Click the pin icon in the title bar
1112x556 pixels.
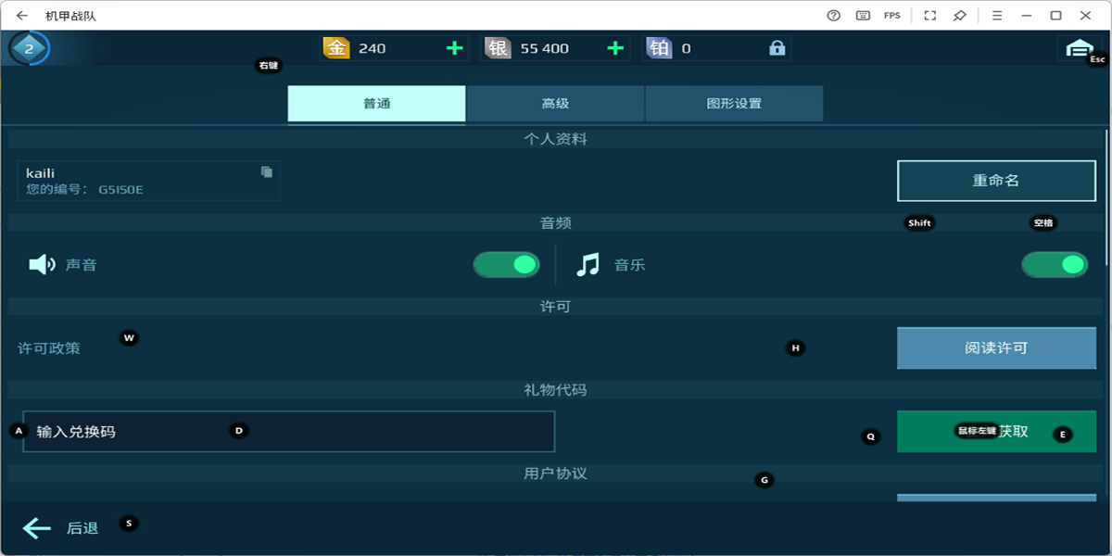coord(959,16)
